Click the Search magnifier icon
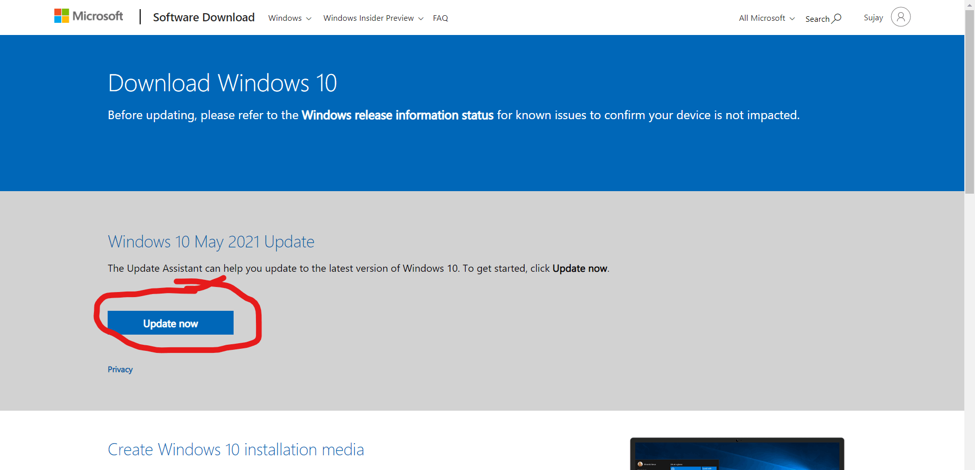The height and width of the screenshot is (470, 975). [836, 18]
